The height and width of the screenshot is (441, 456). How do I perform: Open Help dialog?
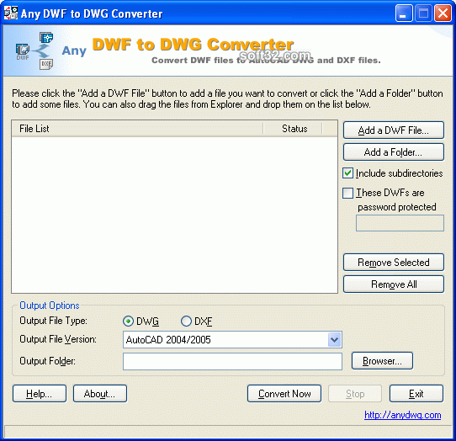coord(40,394)
